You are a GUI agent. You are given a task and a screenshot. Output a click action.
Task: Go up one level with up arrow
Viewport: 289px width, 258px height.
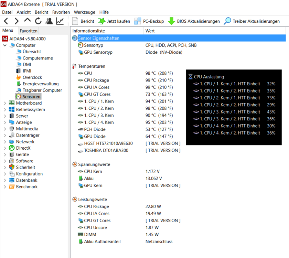click(28, 21)
